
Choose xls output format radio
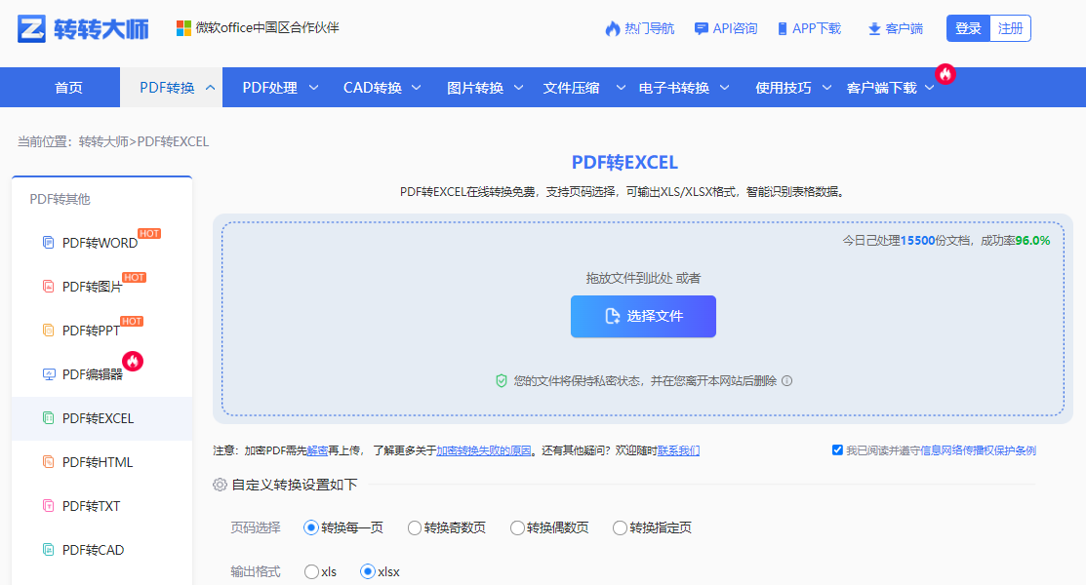coord(311,572)
